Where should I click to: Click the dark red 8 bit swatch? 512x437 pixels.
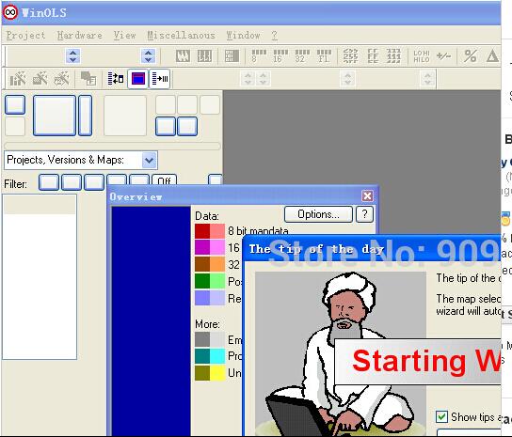point(202,231)
